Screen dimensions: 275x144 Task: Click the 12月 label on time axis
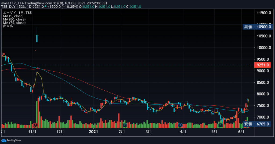60,131
